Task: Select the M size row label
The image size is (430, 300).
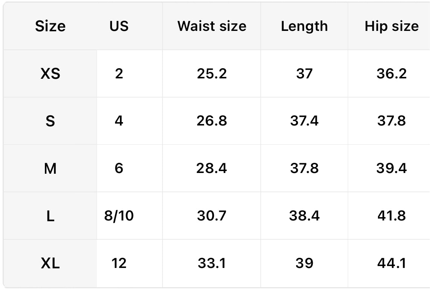Action: point(50,168)
